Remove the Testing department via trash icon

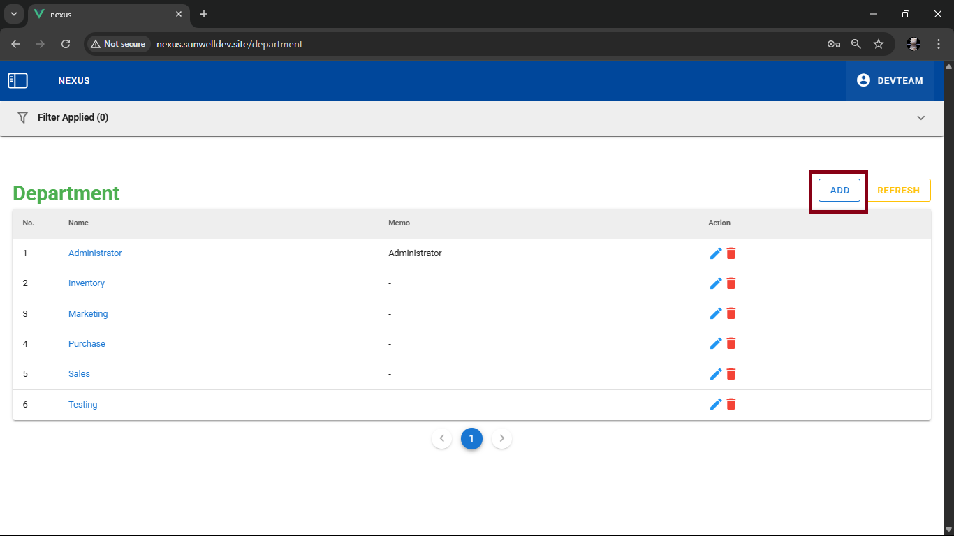pos(731,404)
